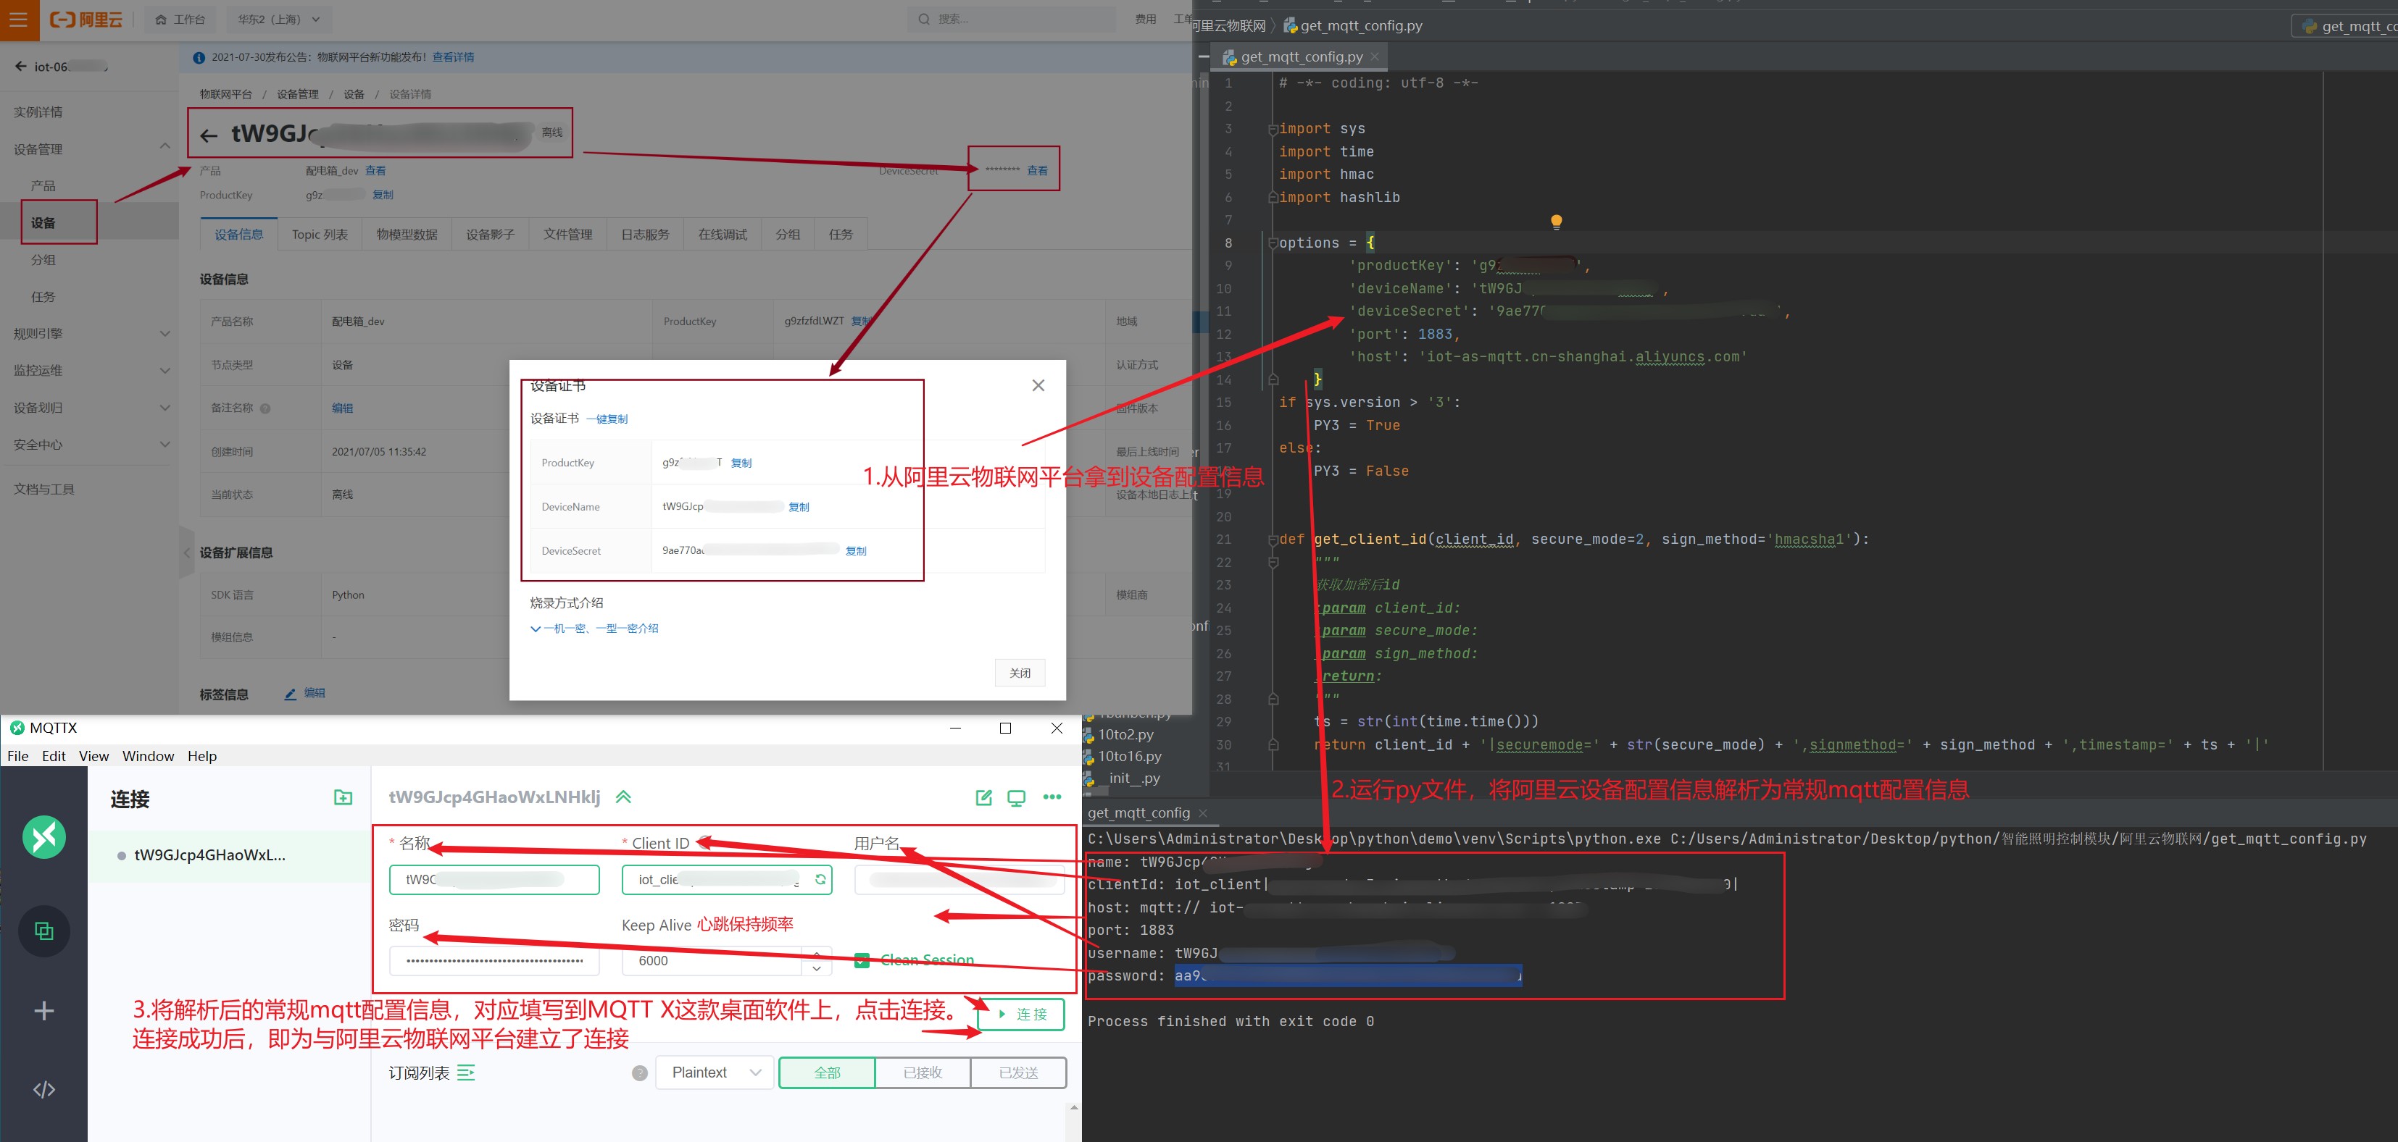Open the three-dots more options menu
The image size is (2398, 1142).
(1052, 797)
